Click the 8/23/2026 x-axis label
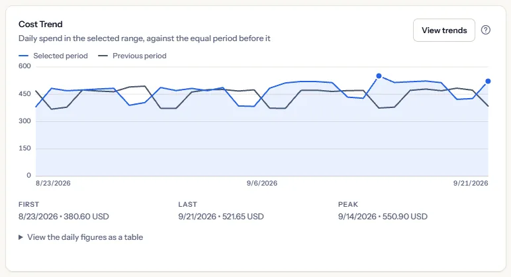 pos(53,183)
